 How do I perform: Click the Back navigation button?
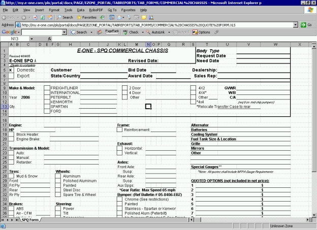click(8, 18)
